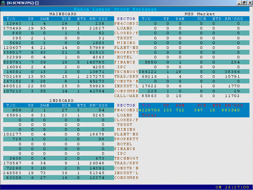Minimize the KLSCNEW.FPG window
This screenshot has width=253, height=190.
[239, 3]
